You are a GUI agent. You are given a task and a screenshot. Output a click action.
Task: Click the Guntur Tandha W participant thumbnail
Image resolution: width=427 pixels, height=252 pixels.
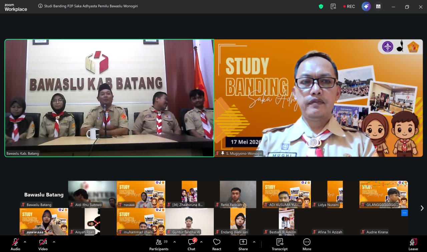pyautogui.click(x=189, y=222)
